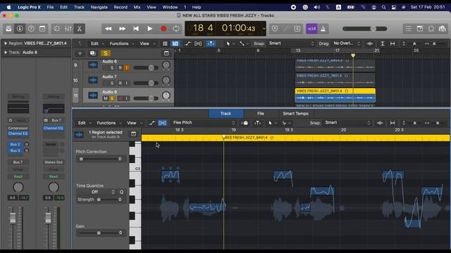Start recording with the Record button
This screenshot has height=253, width=451.
pyautogui.click(x=163, y=29)
